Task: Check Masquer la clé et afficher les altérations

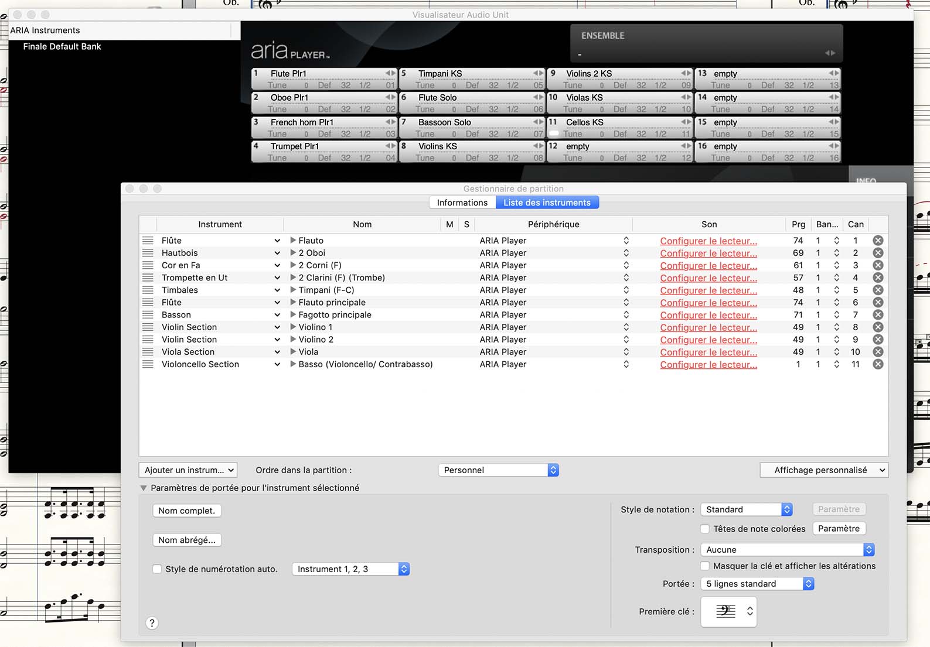Action: click(x=706, y=566)
